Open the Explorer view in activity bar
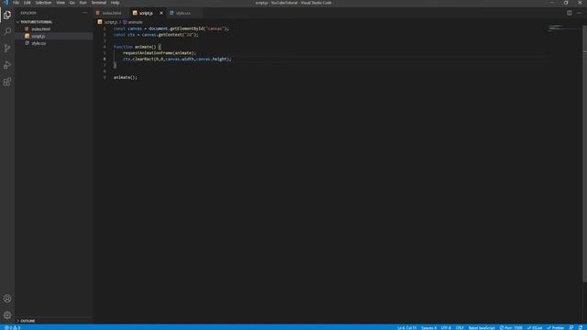 point(7,15)
